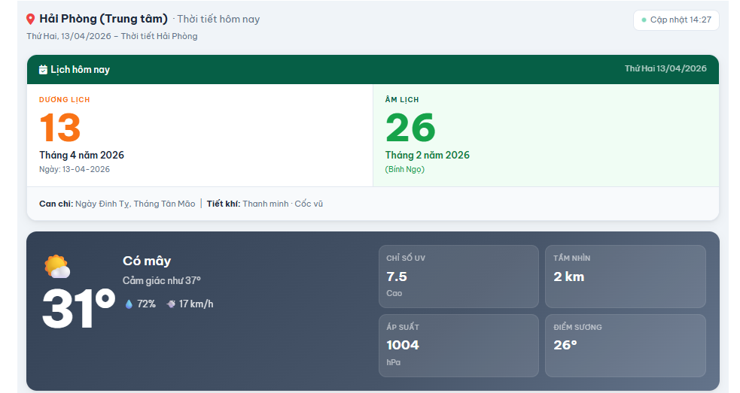
Task: Open the Áp suất 1004 hPa card
Action: [458, 346]
